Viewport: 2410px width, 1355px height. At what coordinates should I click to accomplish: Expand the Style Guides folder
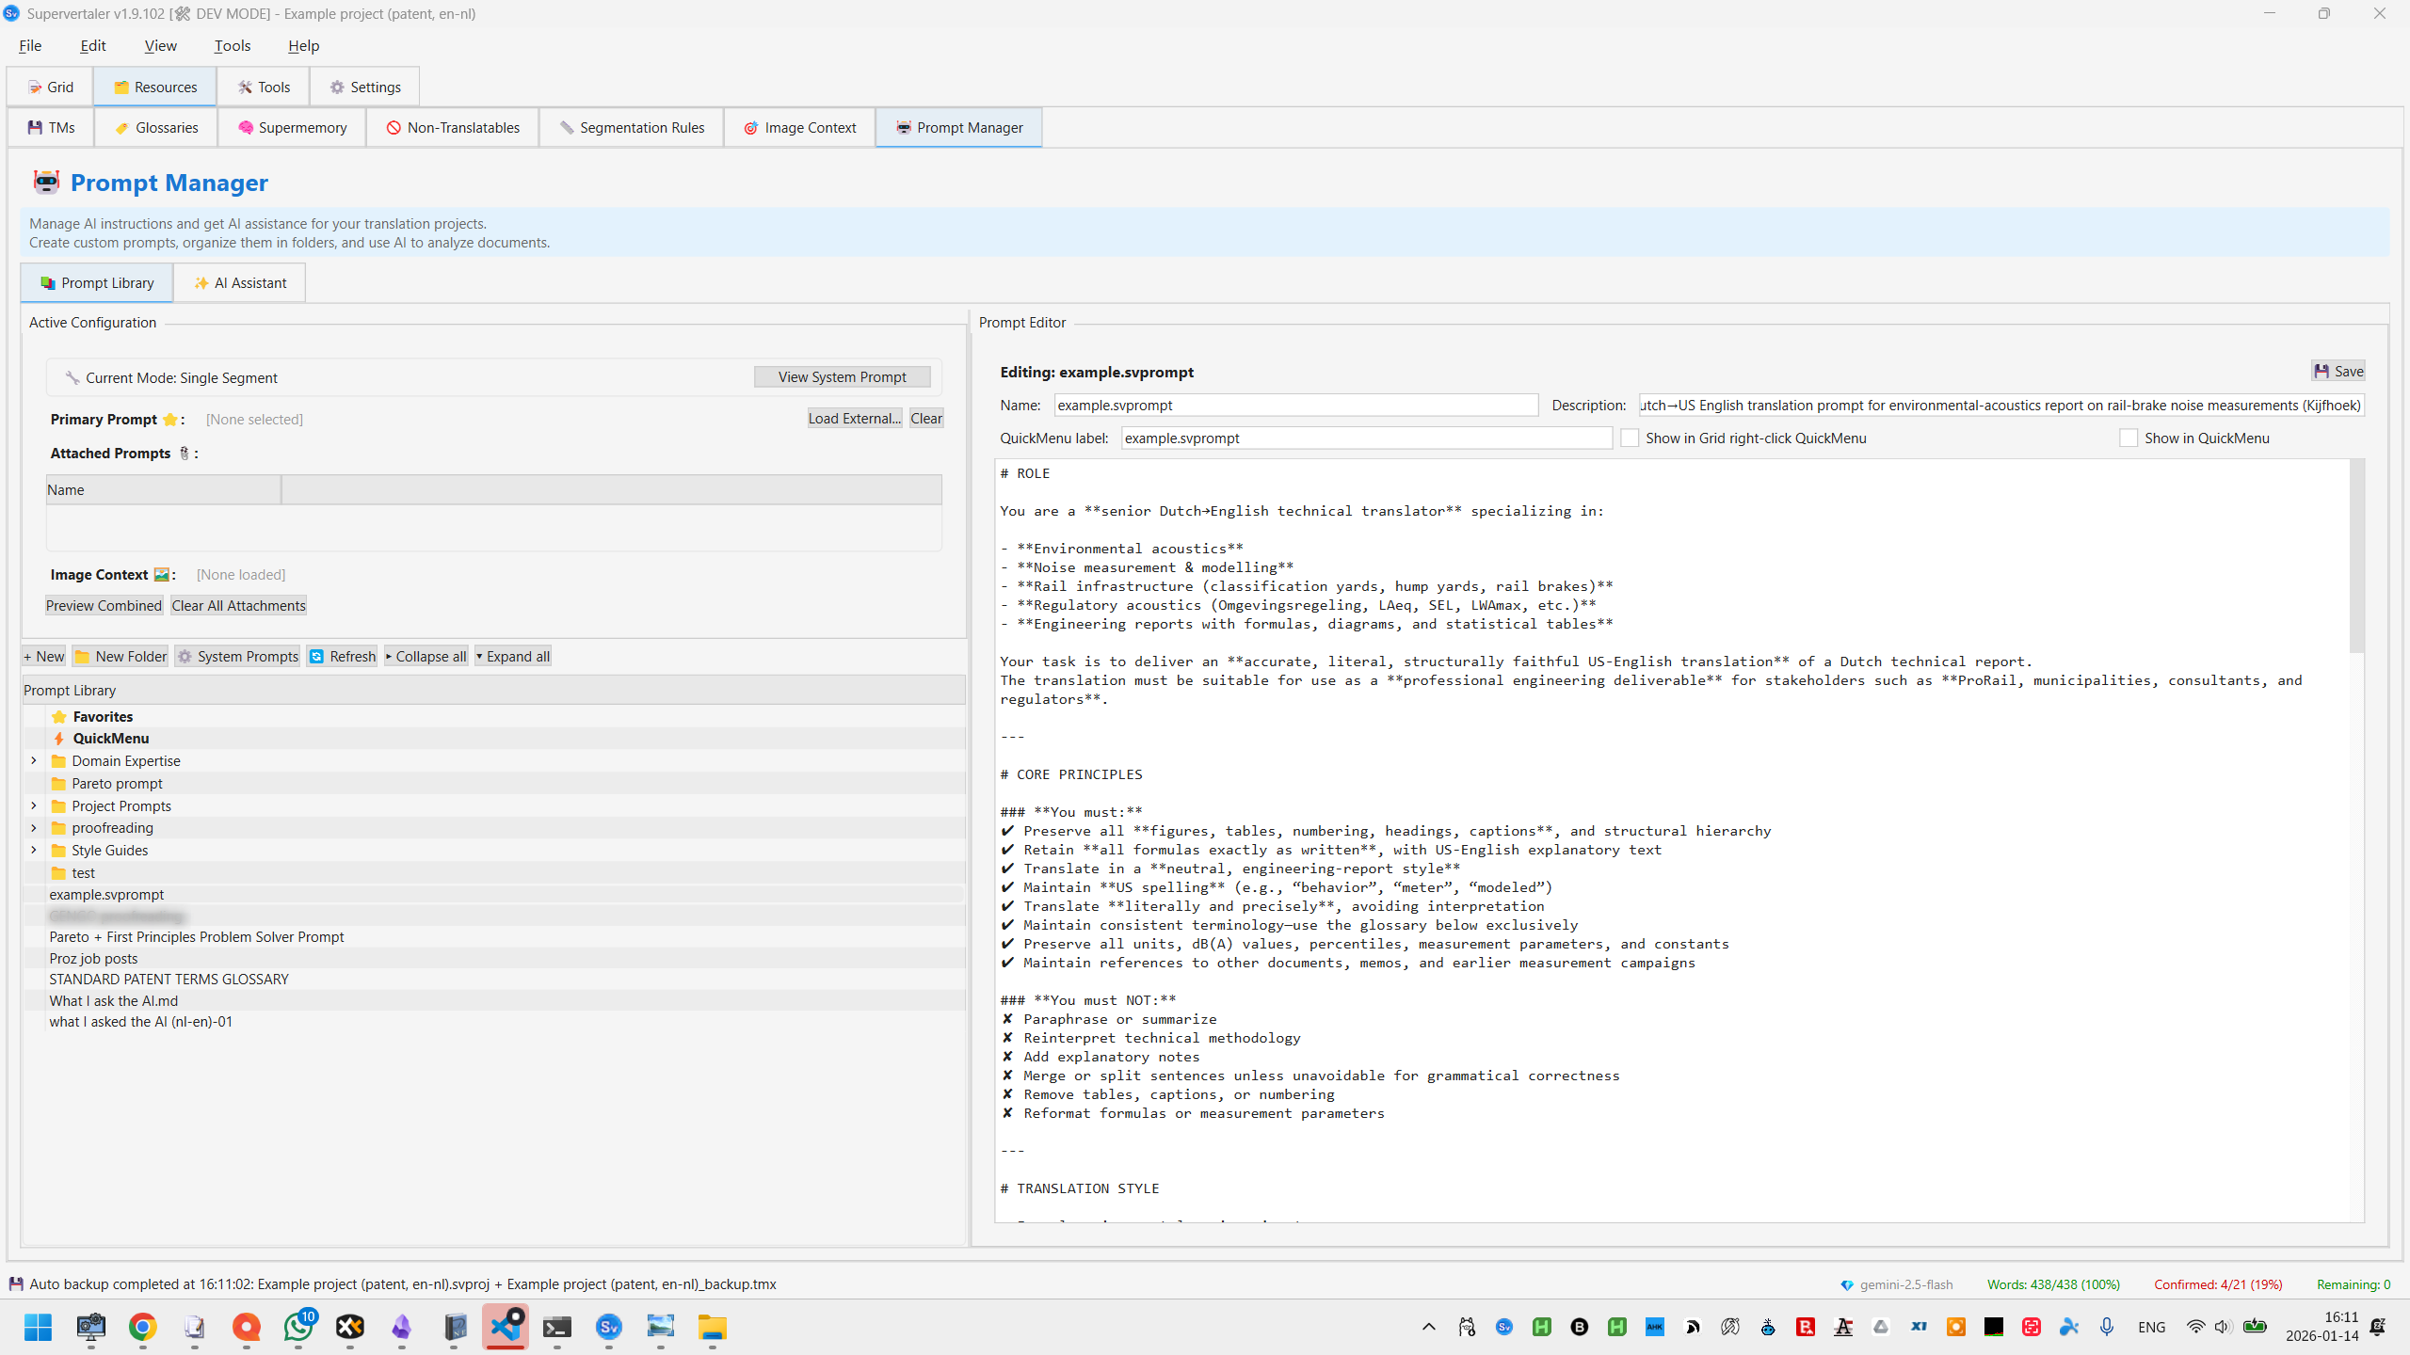(x=34, y=850)
